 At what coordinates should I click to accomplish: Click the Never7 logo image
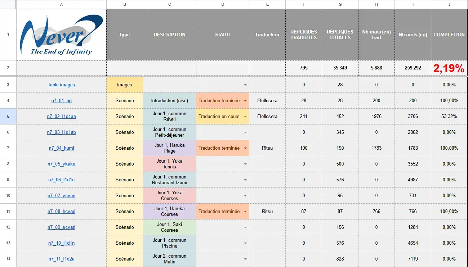coord(61,35)
